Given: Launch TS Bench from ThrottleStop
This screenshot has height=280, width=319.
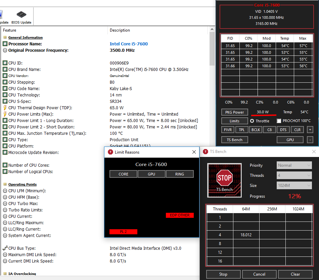Looking at the screenshot, I should (x=235, y=140).
